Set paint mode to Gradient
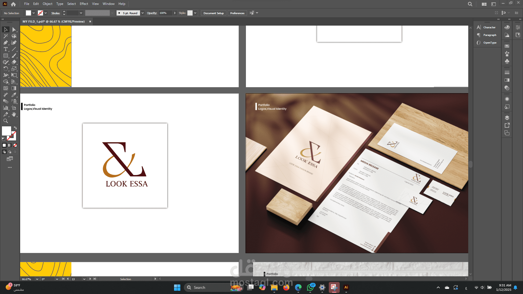Screen dimensions: 523x294 (x=10, y=145)
